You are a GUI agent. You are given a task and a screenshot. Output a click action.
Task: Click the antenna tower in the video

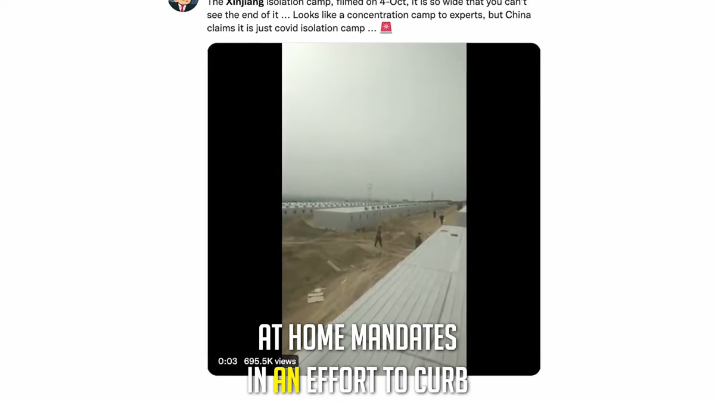(x=369, y=192)
